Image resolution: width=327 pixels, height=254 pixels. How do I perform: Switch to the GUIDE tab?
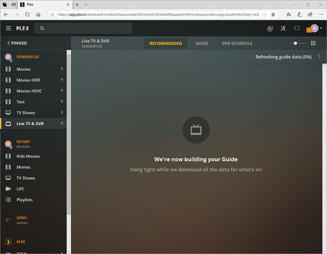(x=202, y=44)
